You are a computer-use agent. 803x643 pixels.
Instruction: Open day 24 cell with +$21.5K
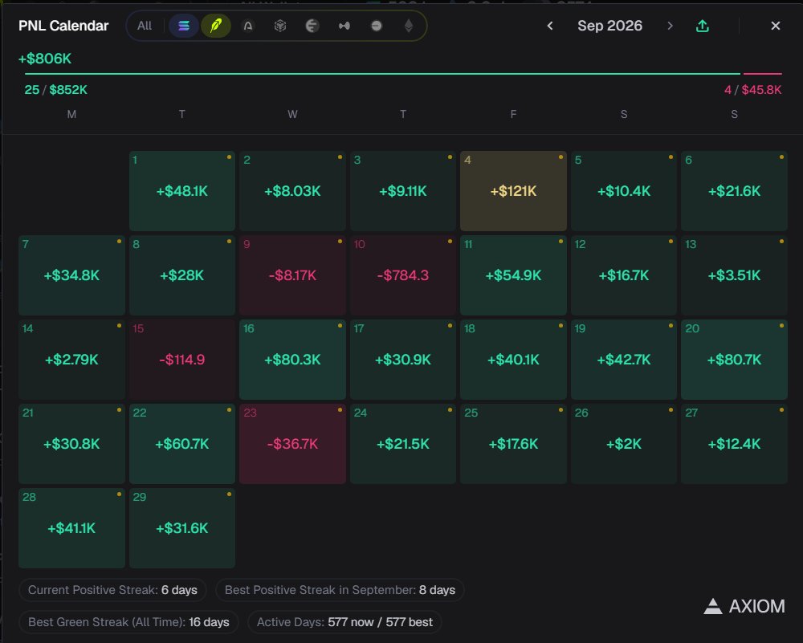click(403, 444)
